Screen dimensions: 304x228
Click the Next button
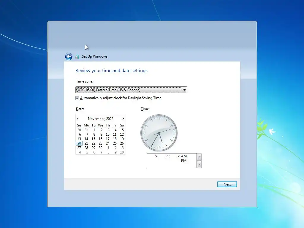[227, 184]
